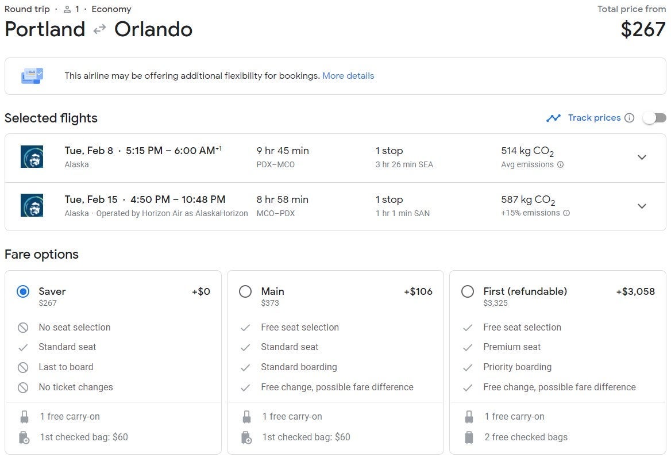
Task: Select the Saver fare radio button
Action: click(x=23, y=291)
